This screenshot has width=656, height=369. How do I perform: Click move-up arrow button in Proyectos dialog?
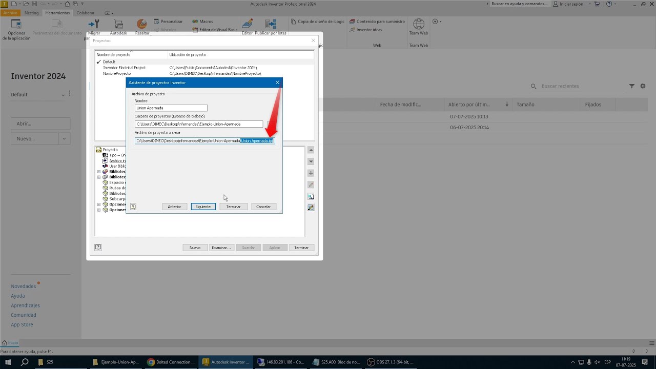click(x=311, y=150)
